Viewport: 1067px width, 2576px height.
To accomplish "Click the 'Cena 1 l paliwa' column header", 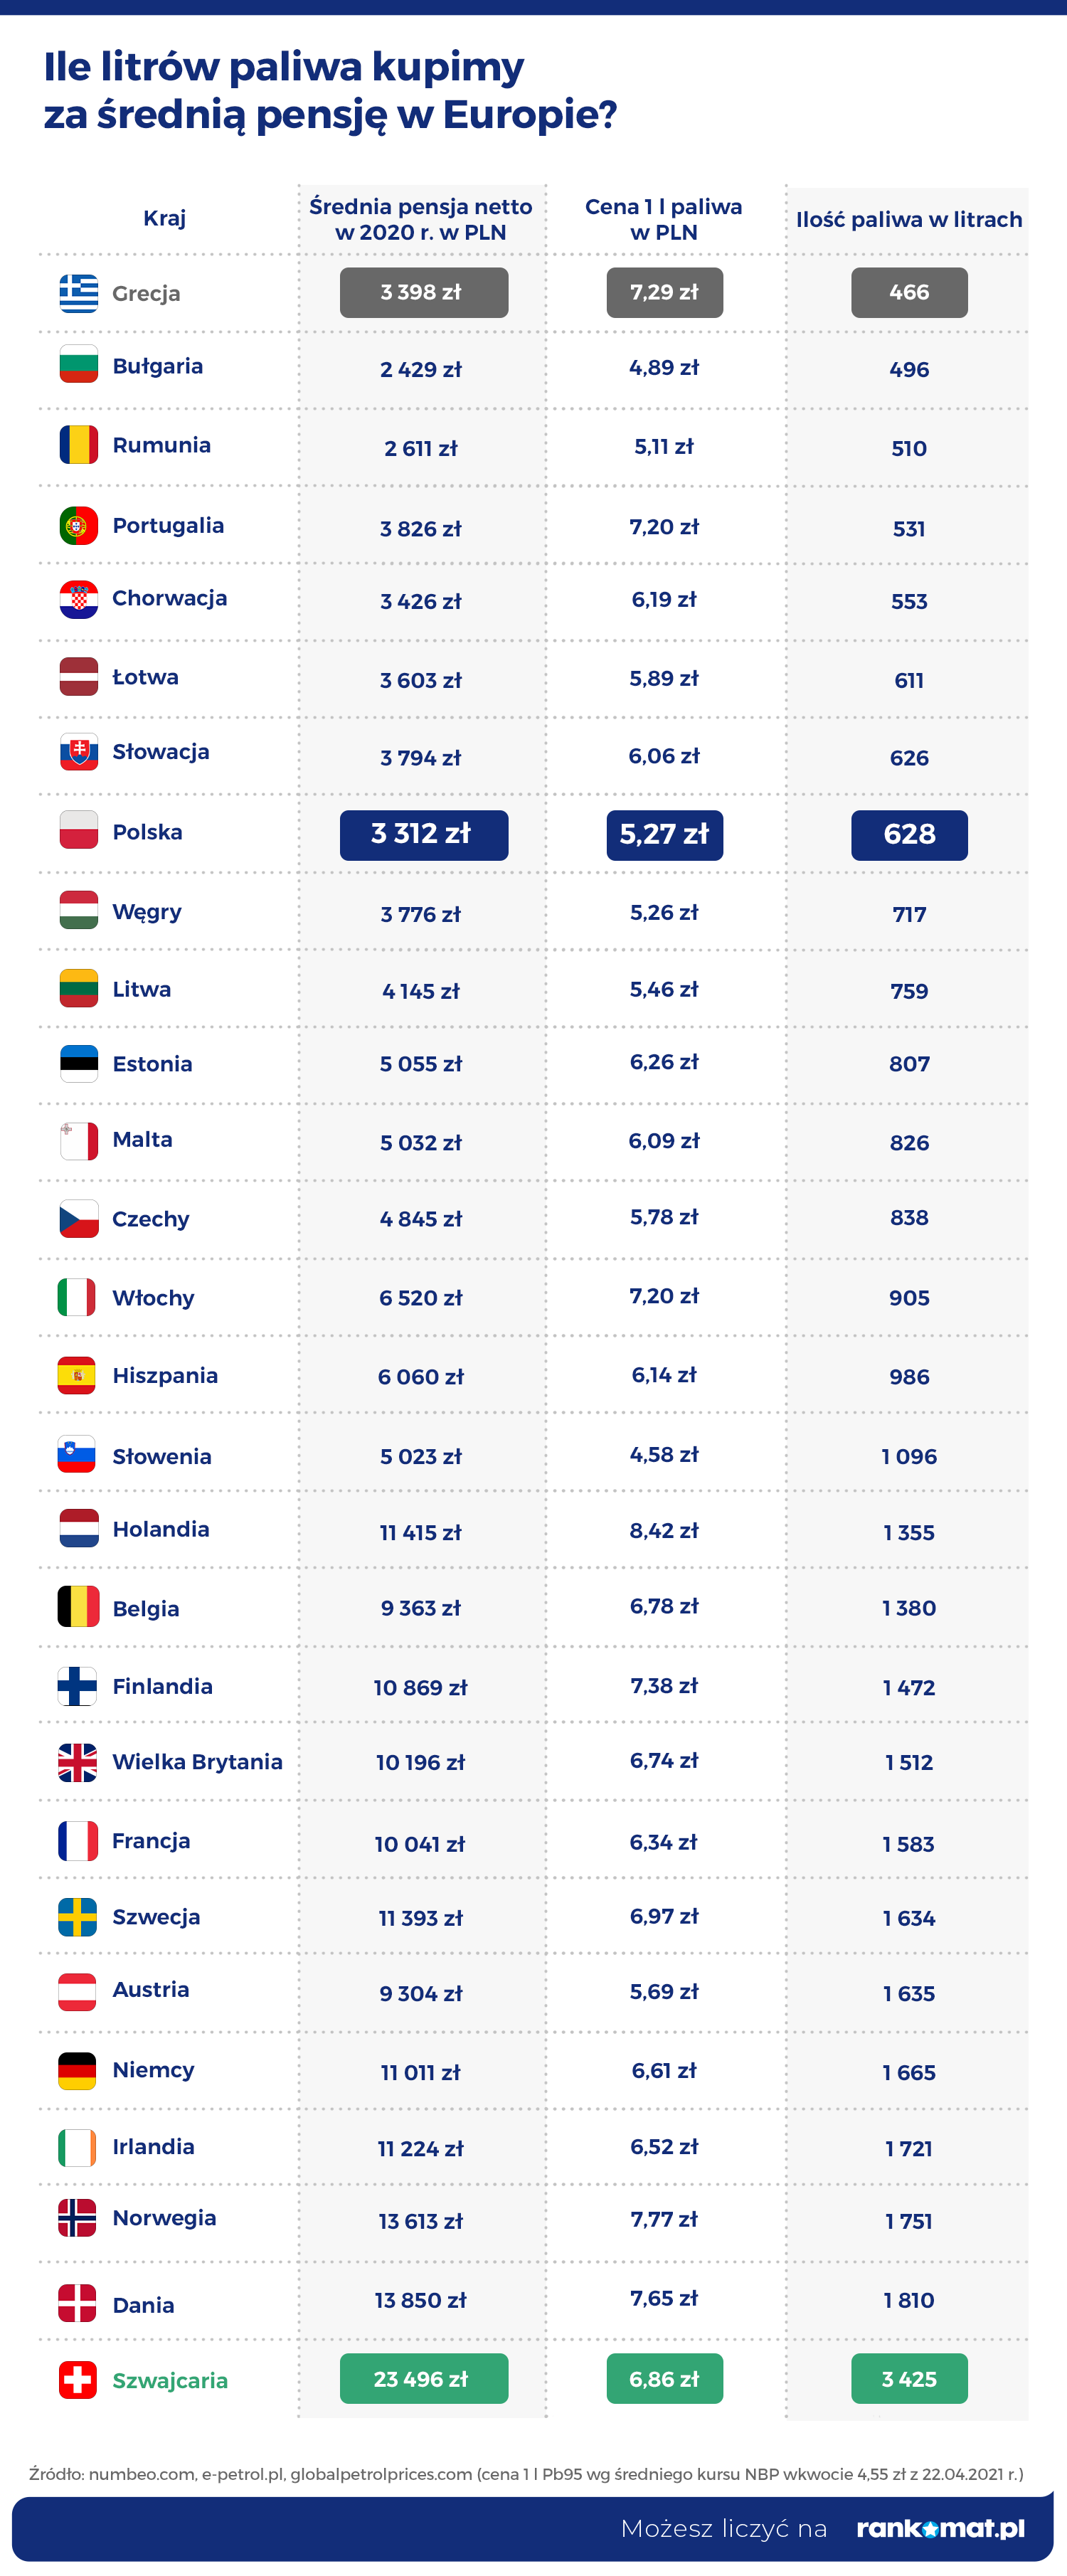I will (664, 219).
